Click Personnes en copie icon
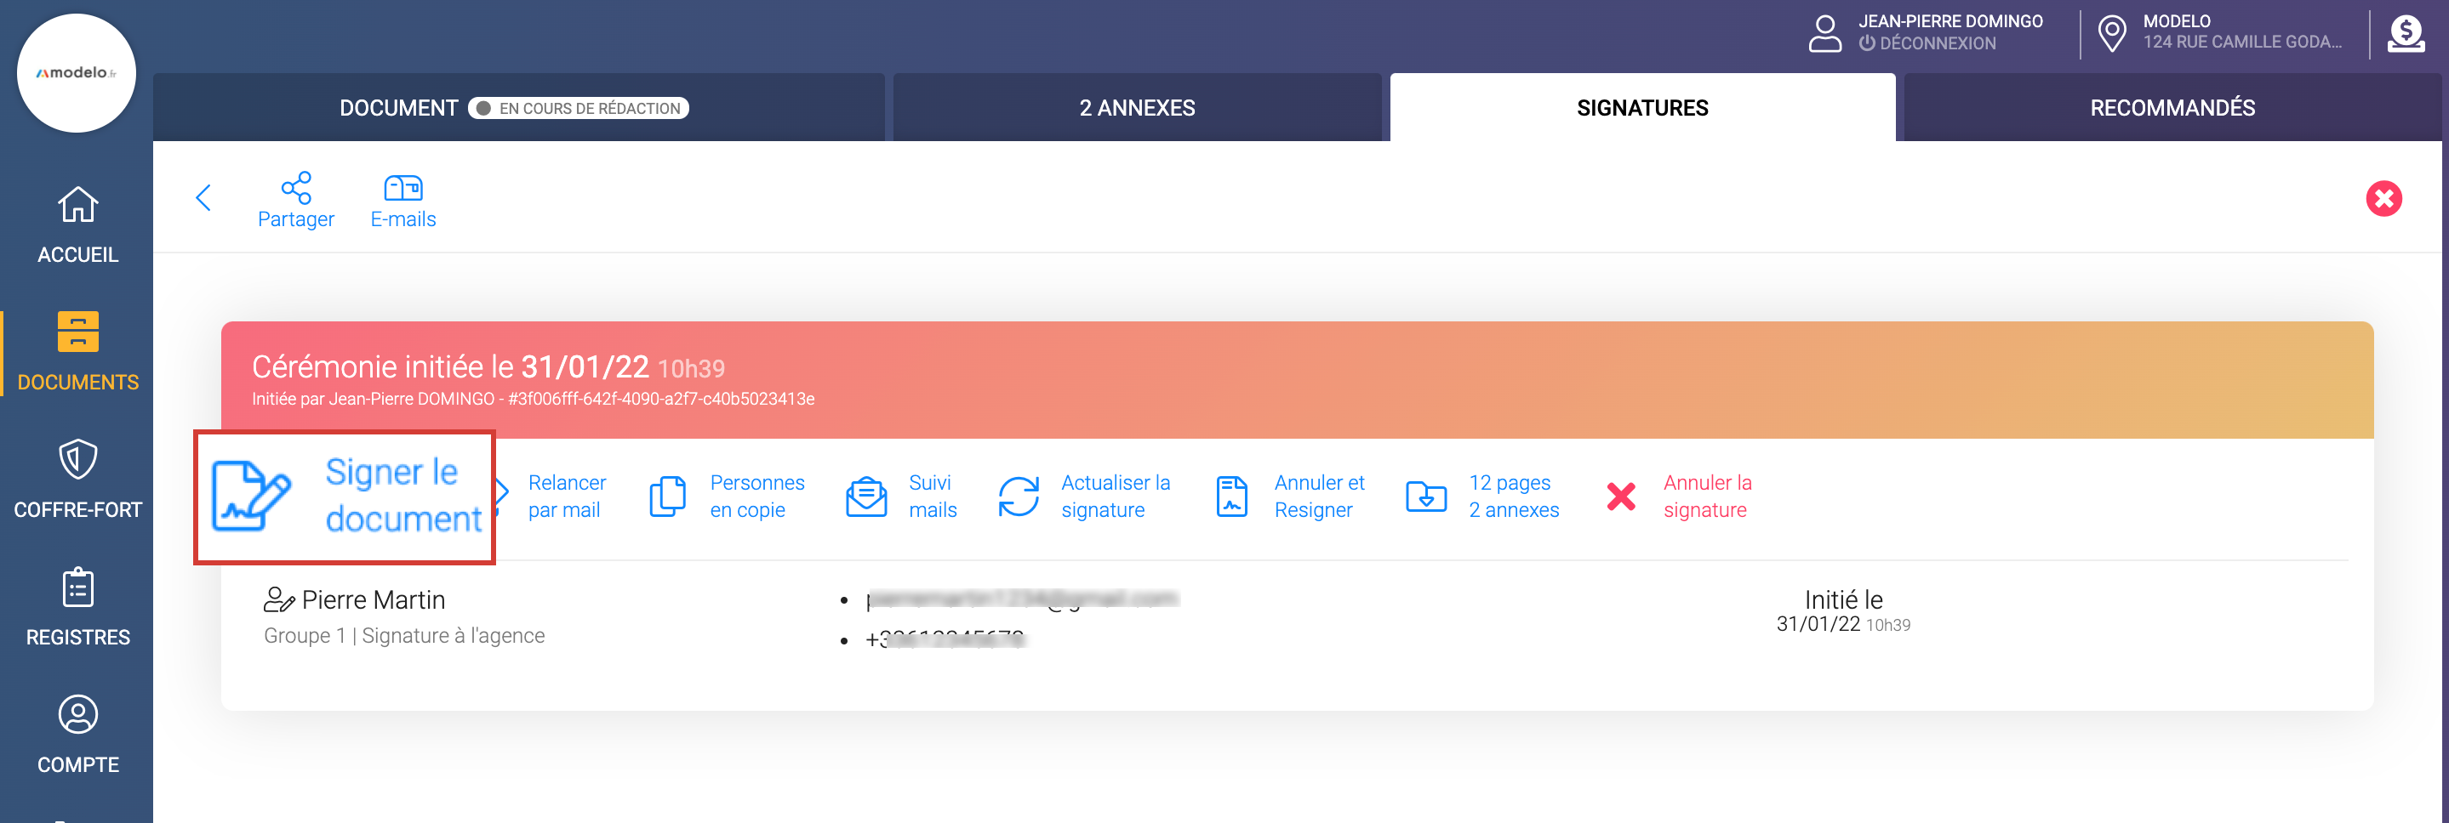The width and height of the screenshot is (2449, 823). 667,496
